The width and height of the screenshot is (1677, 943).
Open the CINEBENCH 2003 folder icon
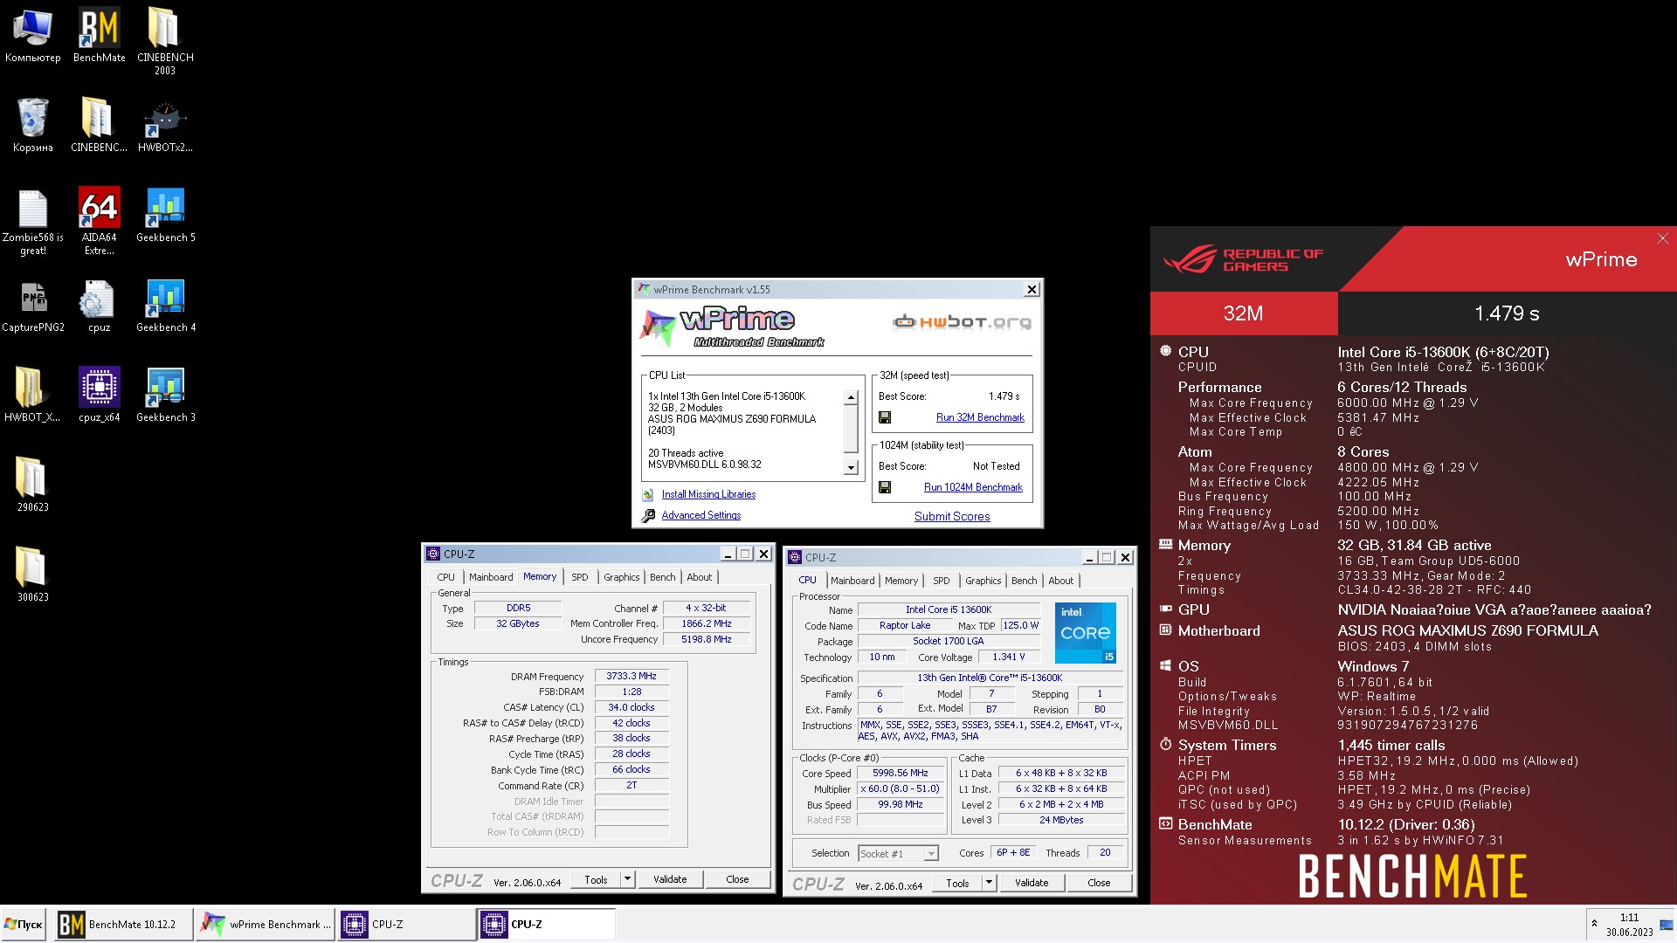[165, 41]
